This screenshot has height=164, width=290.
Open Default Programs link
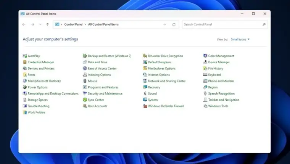[159, 62]
